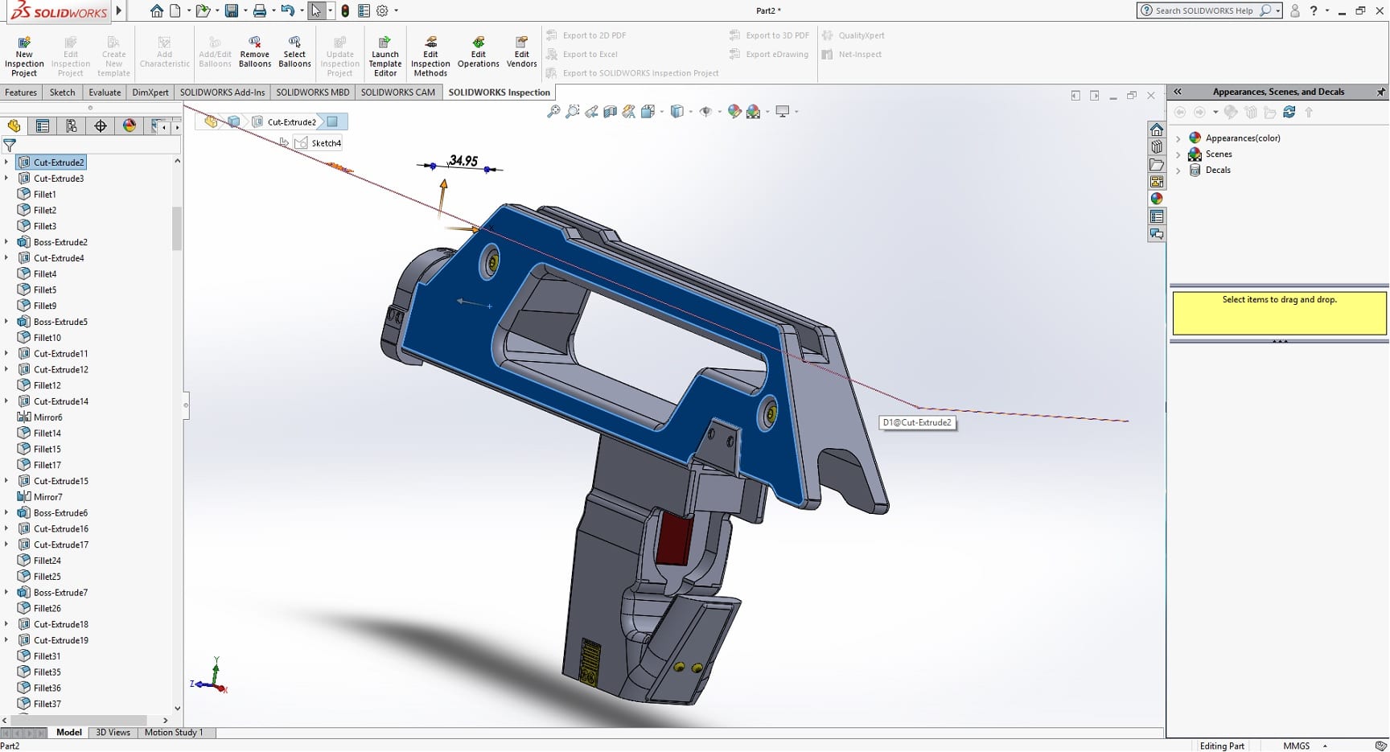The image size is (1390, 752).
Task: Click the Zoom to Fit magnifier icon
Action: (x=553, y=112)
